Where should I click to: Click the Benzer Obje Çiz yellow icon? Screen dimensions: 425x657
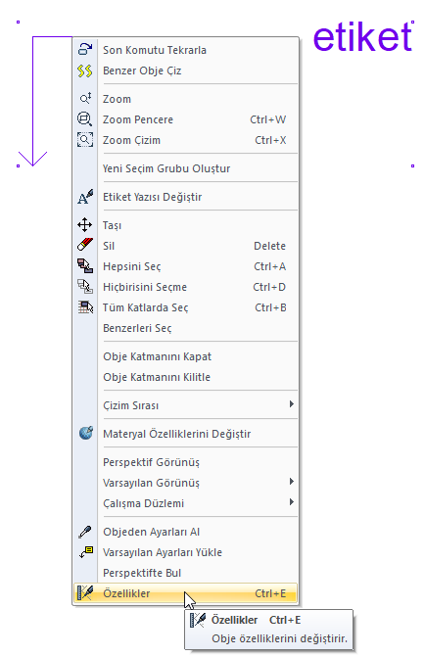click(x=85, y=70)
